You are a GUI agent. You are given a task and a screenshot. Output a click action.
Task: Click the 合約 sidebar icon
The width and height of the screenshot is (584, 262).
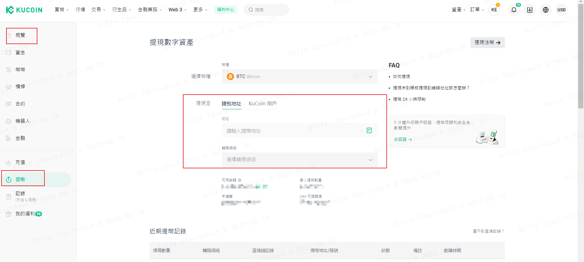click(9, 104)
